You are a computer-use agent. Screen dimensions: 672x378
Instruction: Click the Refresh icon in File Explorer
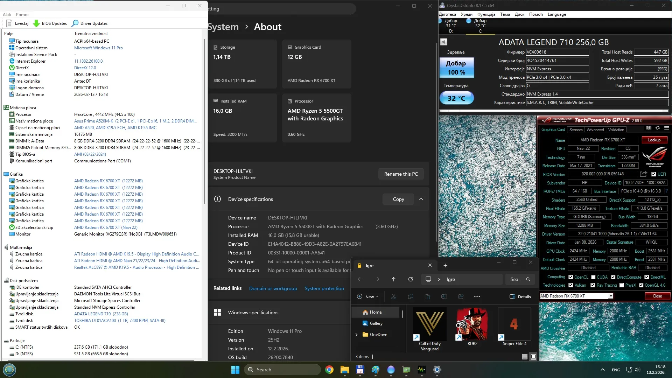pyautogui.click(x=411, y=279)
